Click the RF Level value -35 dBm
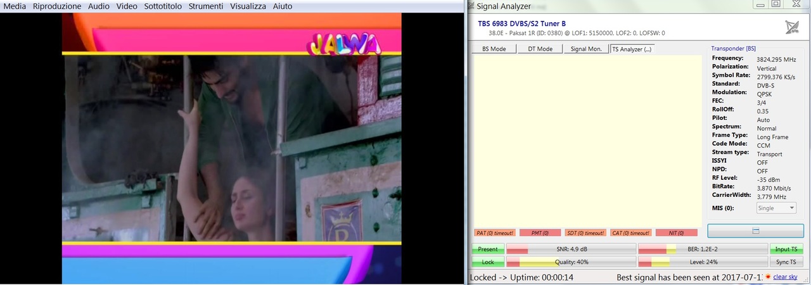The height and width of the screenshot is (285, 811). [x=769, y=179]
